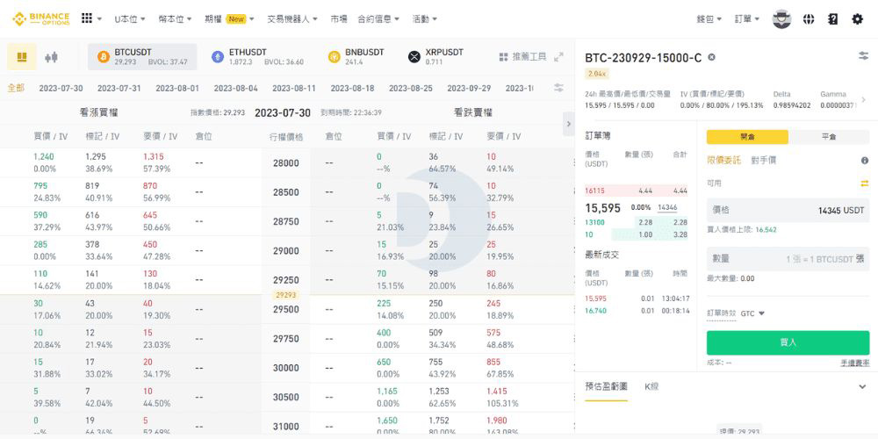
Task: Switch to the K-line tab
Action: pyautogui.click(x=651, y=386)
